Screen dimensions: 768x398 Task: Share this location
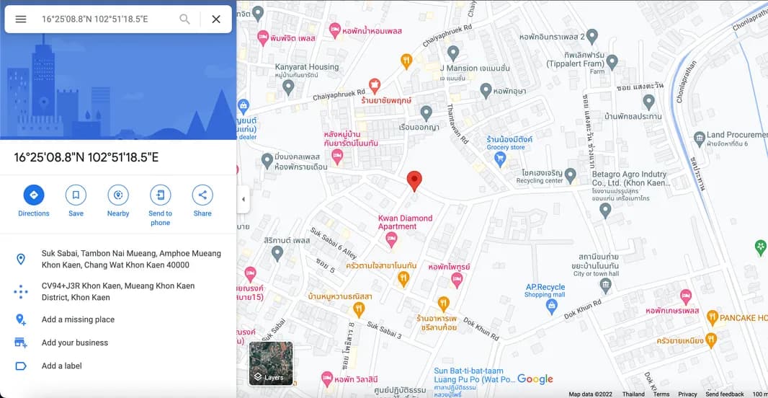202,195
